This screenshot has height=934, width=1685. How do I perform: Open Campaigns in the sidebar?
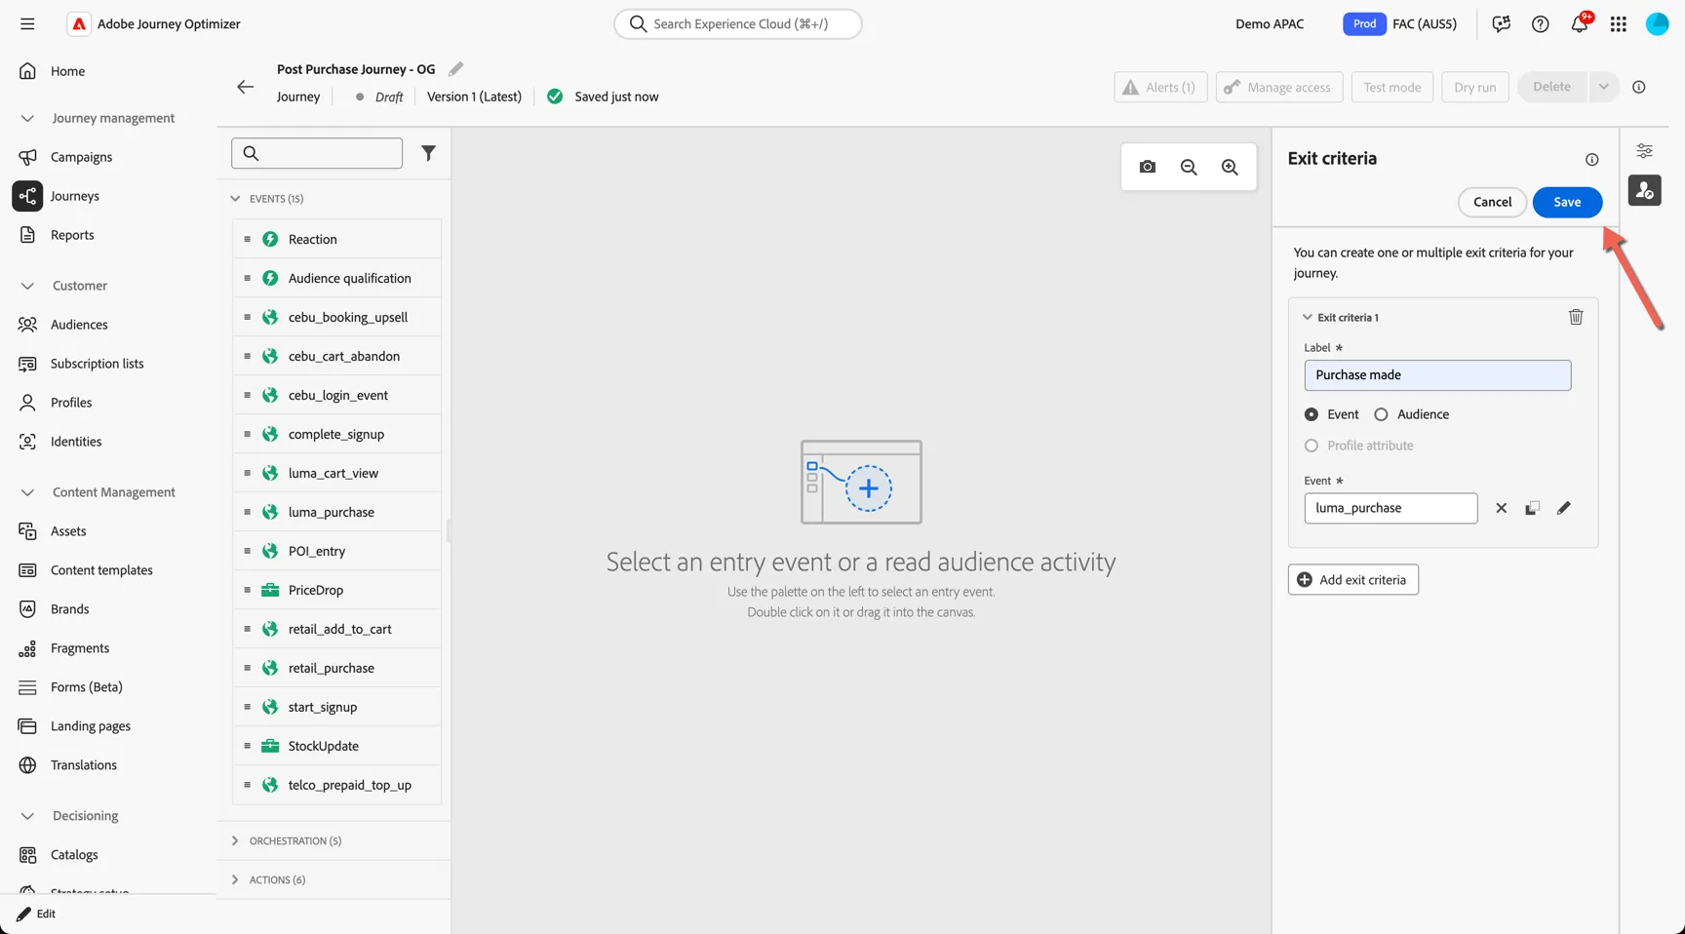81,157
